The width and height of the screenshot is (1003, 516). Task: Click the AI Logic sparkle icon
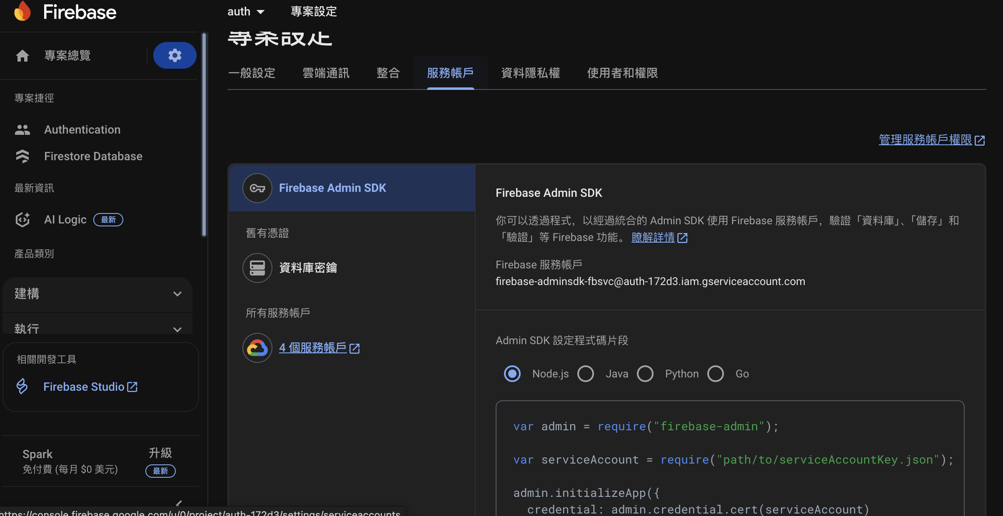click(22, 220)
